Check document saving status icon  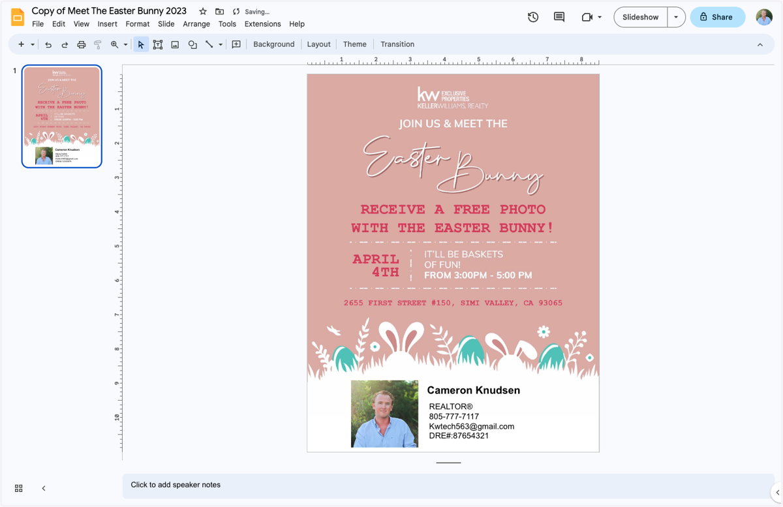(x=236, y=12)
